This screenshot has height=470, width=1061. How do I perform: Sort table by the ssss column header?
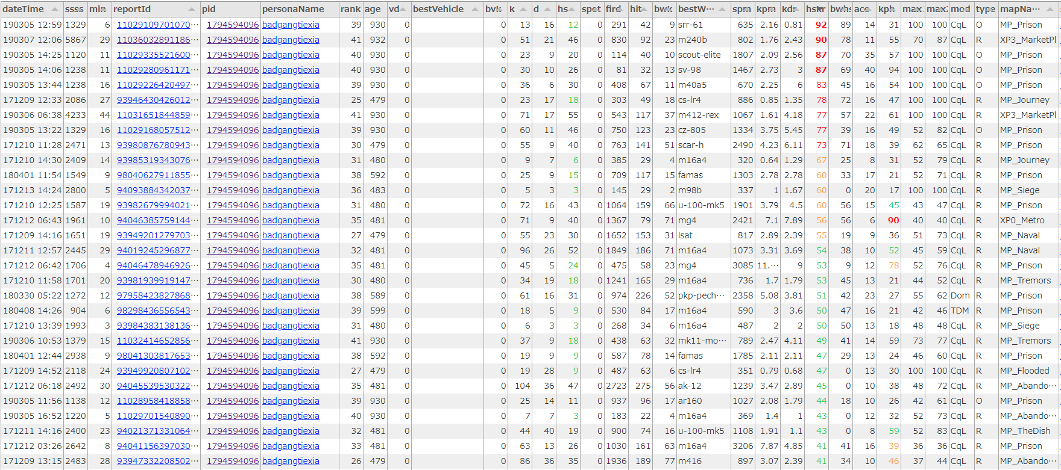pyautogui.click(x=75, y=9)
